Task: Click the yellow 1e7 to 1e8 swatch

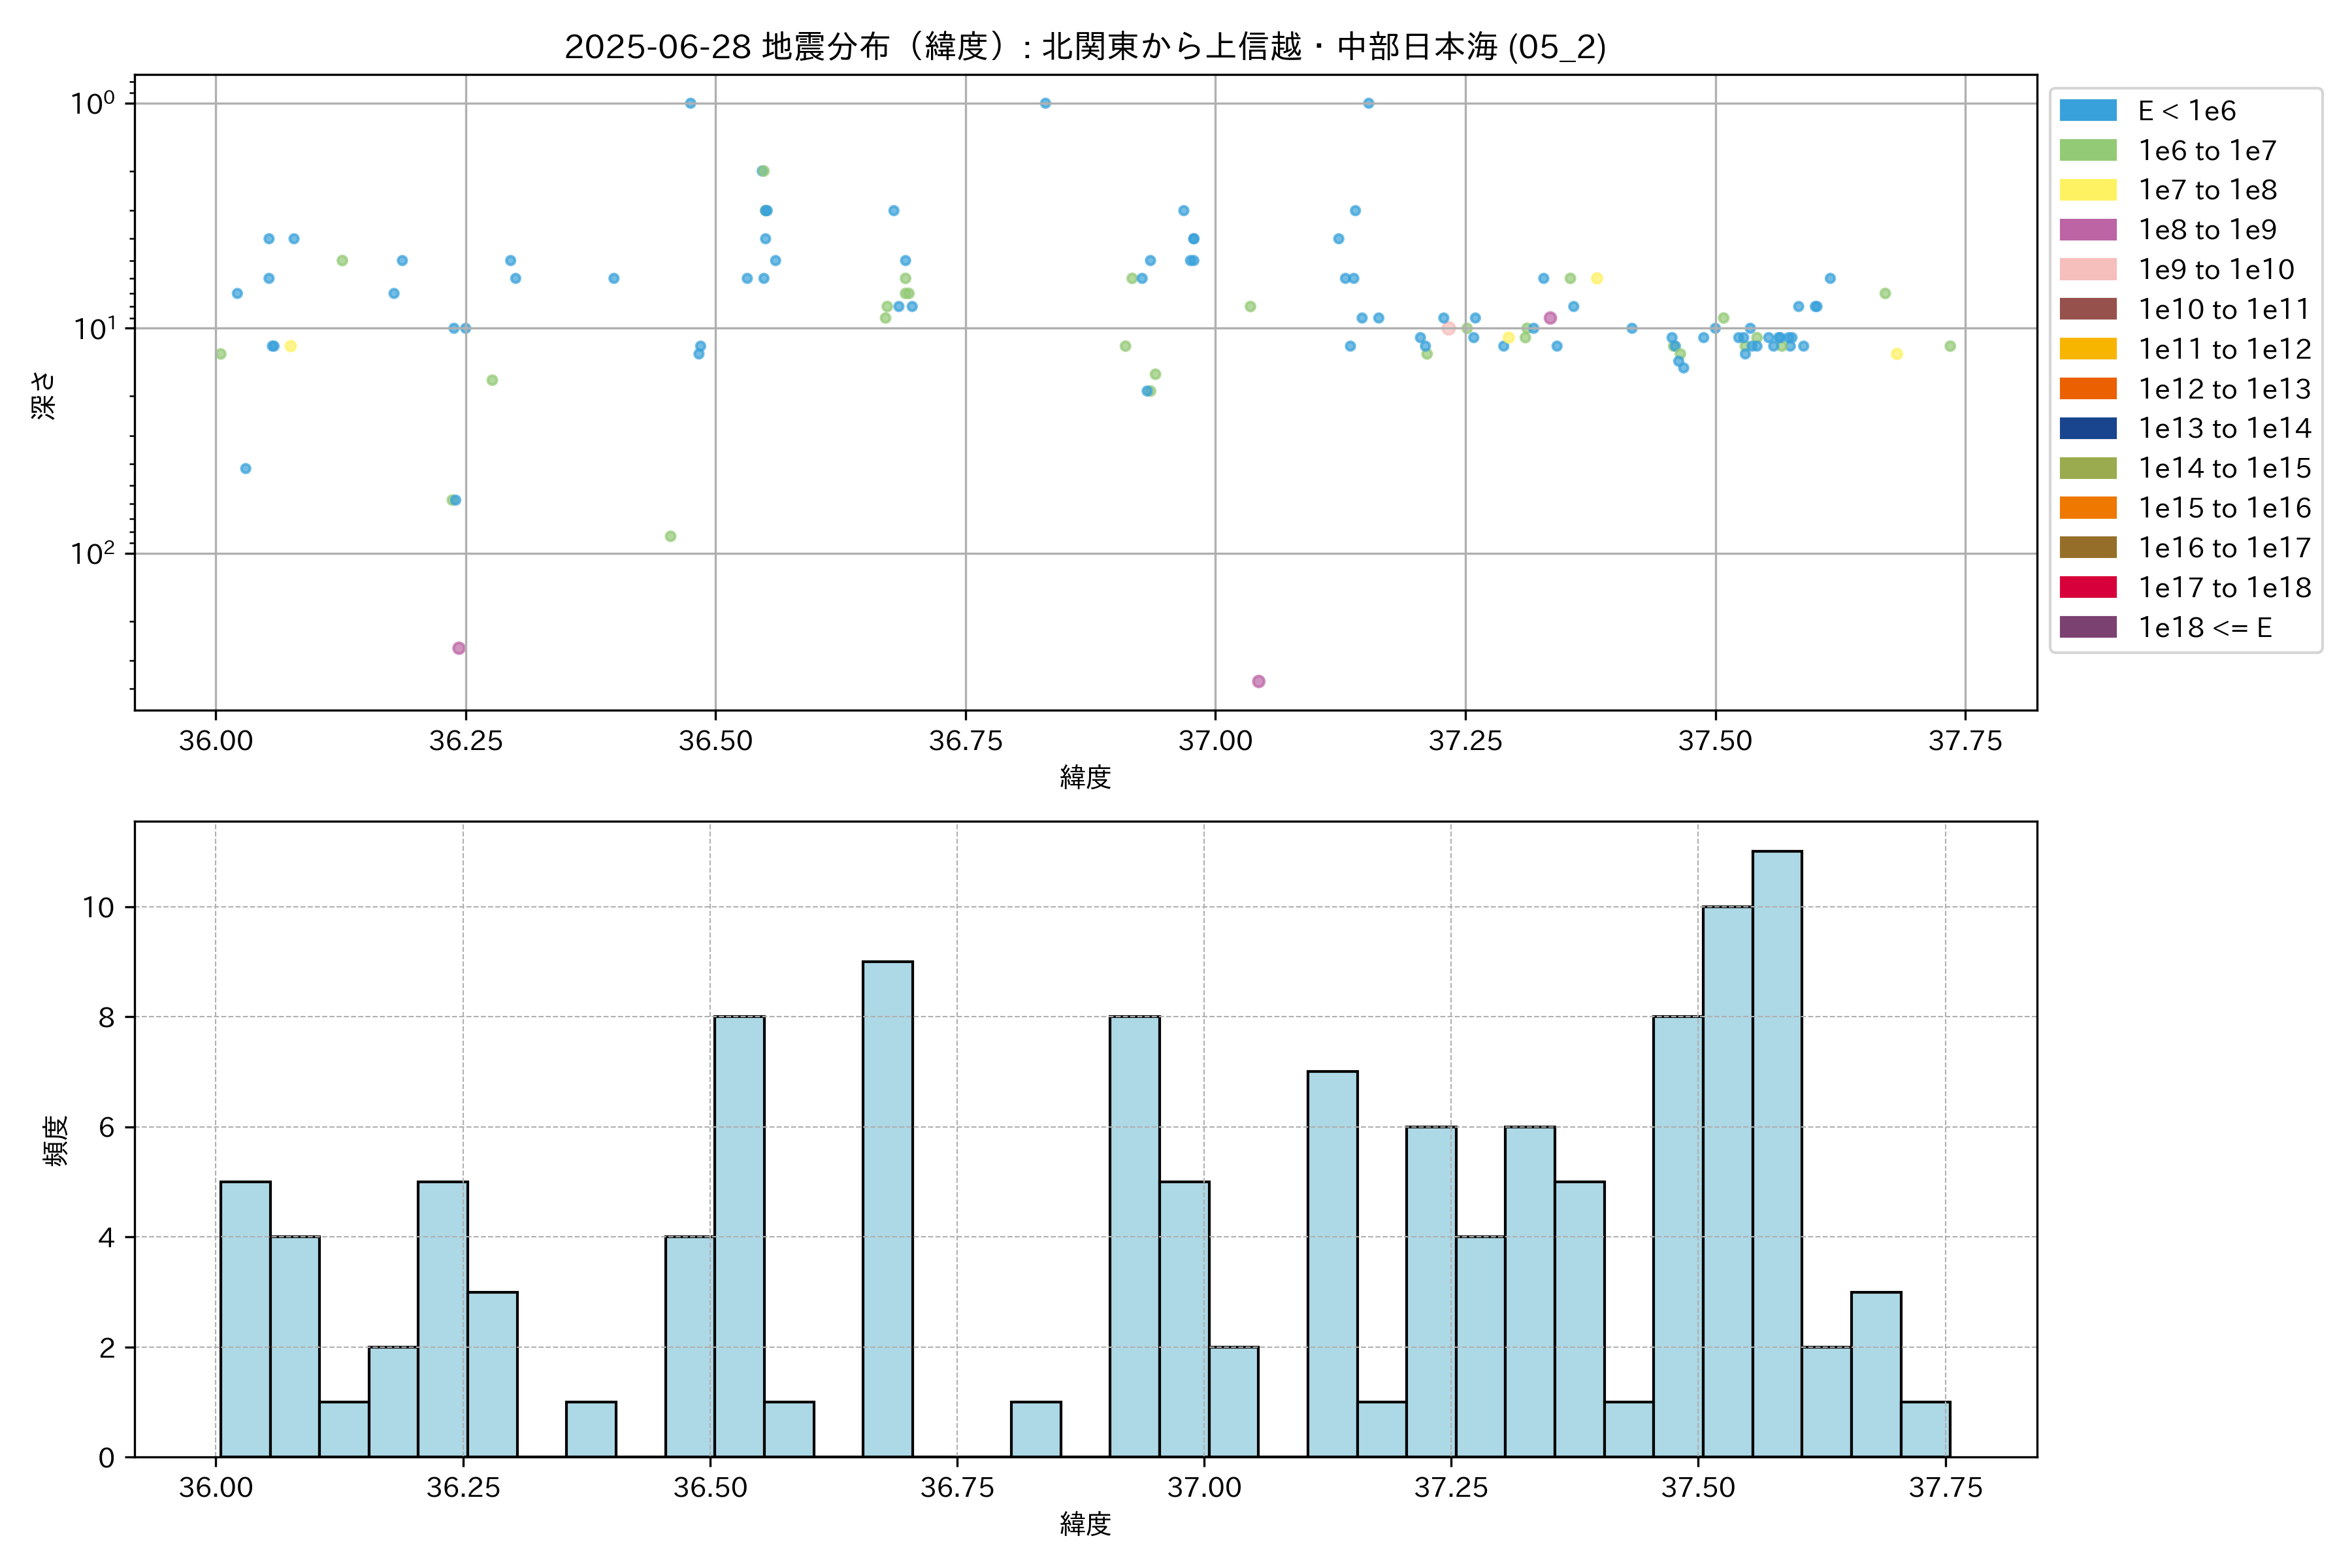Action: point(2087,190)
